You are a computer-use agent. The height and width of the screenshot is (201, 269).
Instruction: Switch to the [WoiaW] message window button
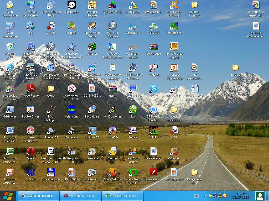[123, 196]
